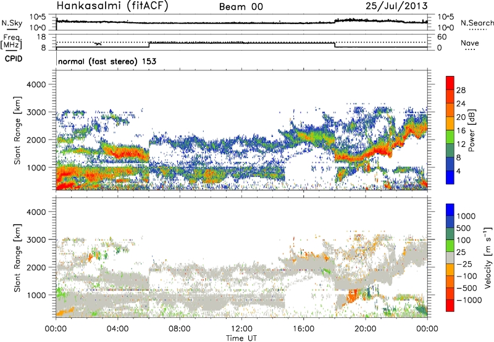Viewport: 494px width, 342px height.
Task: Click the left '10^5' noise axis tick
Action: pos(38,17)
